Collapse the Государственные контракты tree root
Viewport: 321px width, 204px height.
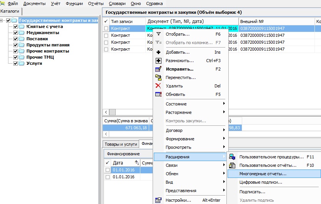click(x=3, y=20)
